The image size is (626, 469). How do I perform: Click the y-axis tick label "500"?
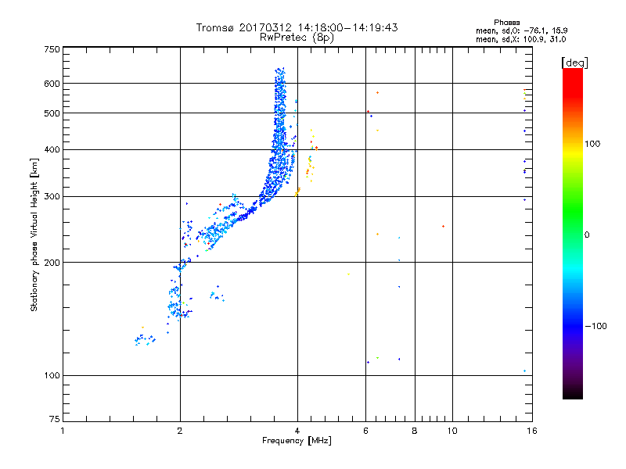pos(52,113)
